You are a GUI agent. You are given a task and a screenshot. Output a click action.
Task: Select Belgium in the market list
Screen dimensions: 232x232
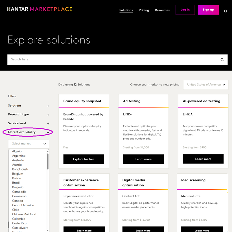coord(17,174)
